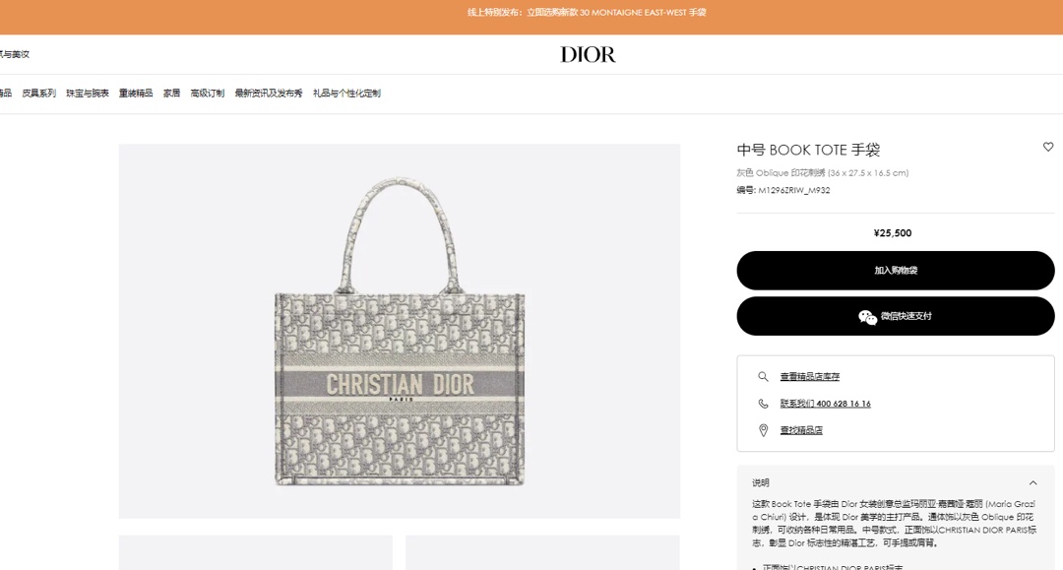Click the WeChat logo icon

867,317
